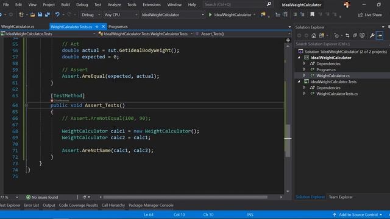Open the Any CPU platform dropdown

[121, 15]
